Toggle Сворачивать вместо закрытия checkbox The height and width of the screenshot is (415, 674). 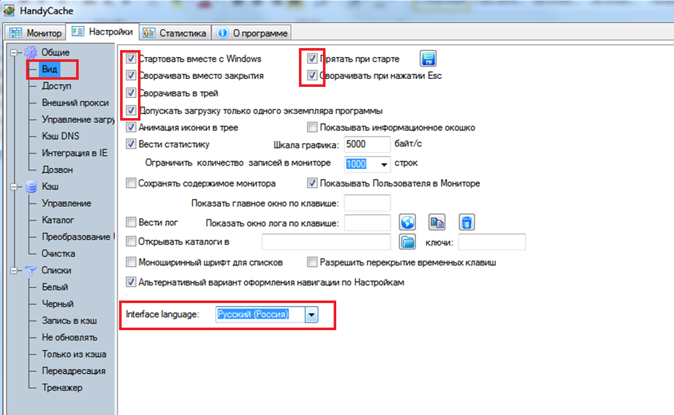pyautogui.click(x=131, y=76)
